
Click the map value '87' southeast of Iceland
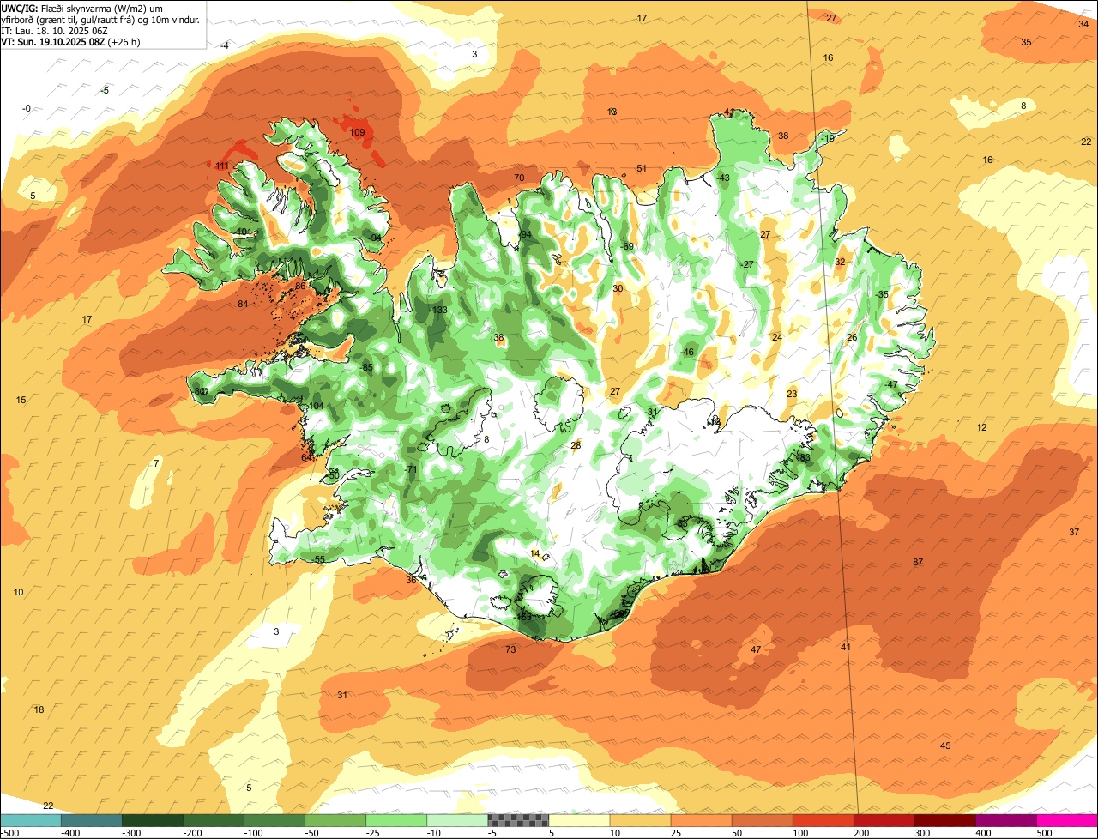(x=918, y=563)
